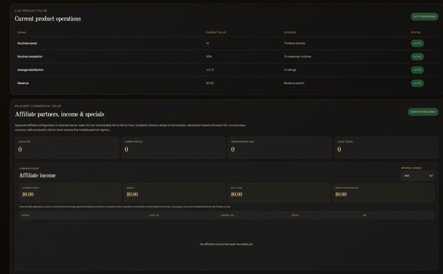This screenshot has width=443, height=274.
Task: Click the Active badge for Routine completion
Action: pos(417,57)
